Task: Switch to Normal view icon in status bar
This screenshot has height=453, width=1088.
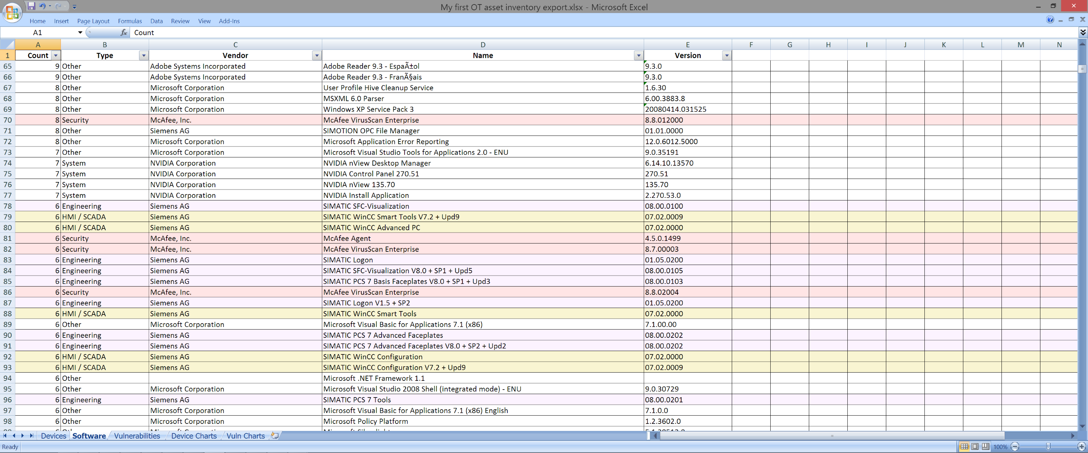Action: pyautogui.click(x=964, y=447)
